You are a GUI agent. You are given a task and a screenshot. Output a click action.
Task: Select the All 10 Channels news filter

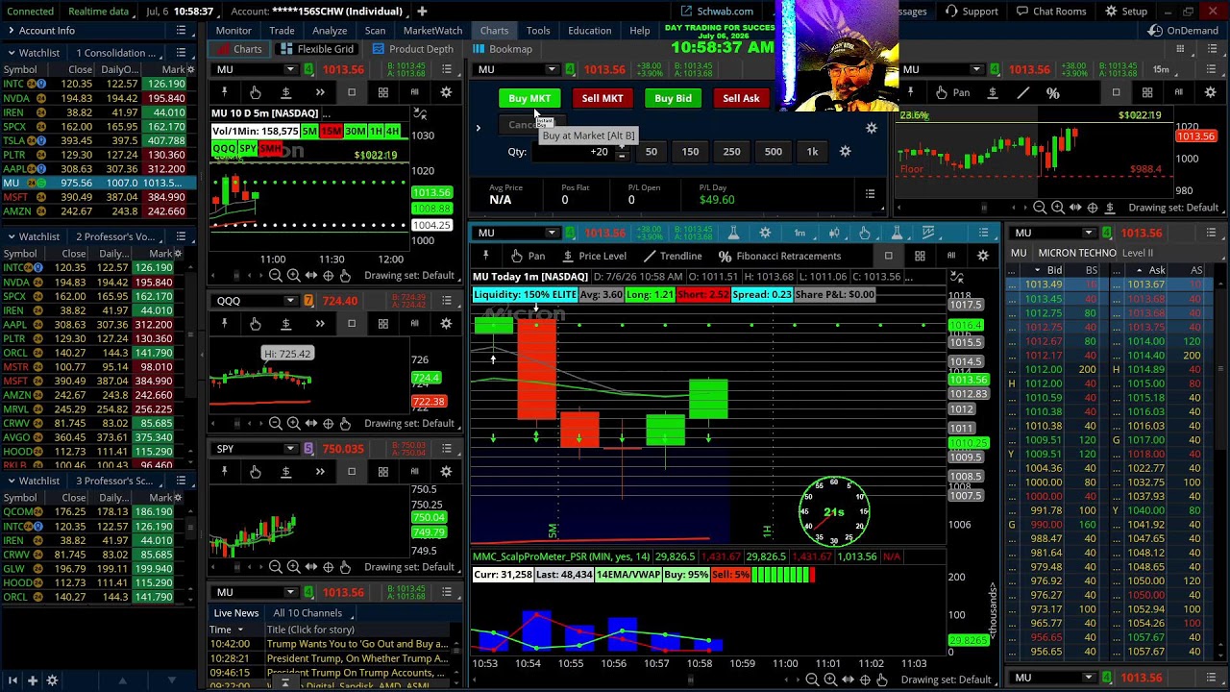click(307, 612)
